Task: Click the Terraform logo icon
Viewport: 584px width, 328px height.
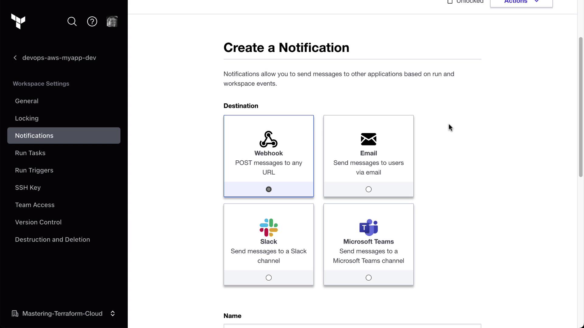Action: coord(18,22)
